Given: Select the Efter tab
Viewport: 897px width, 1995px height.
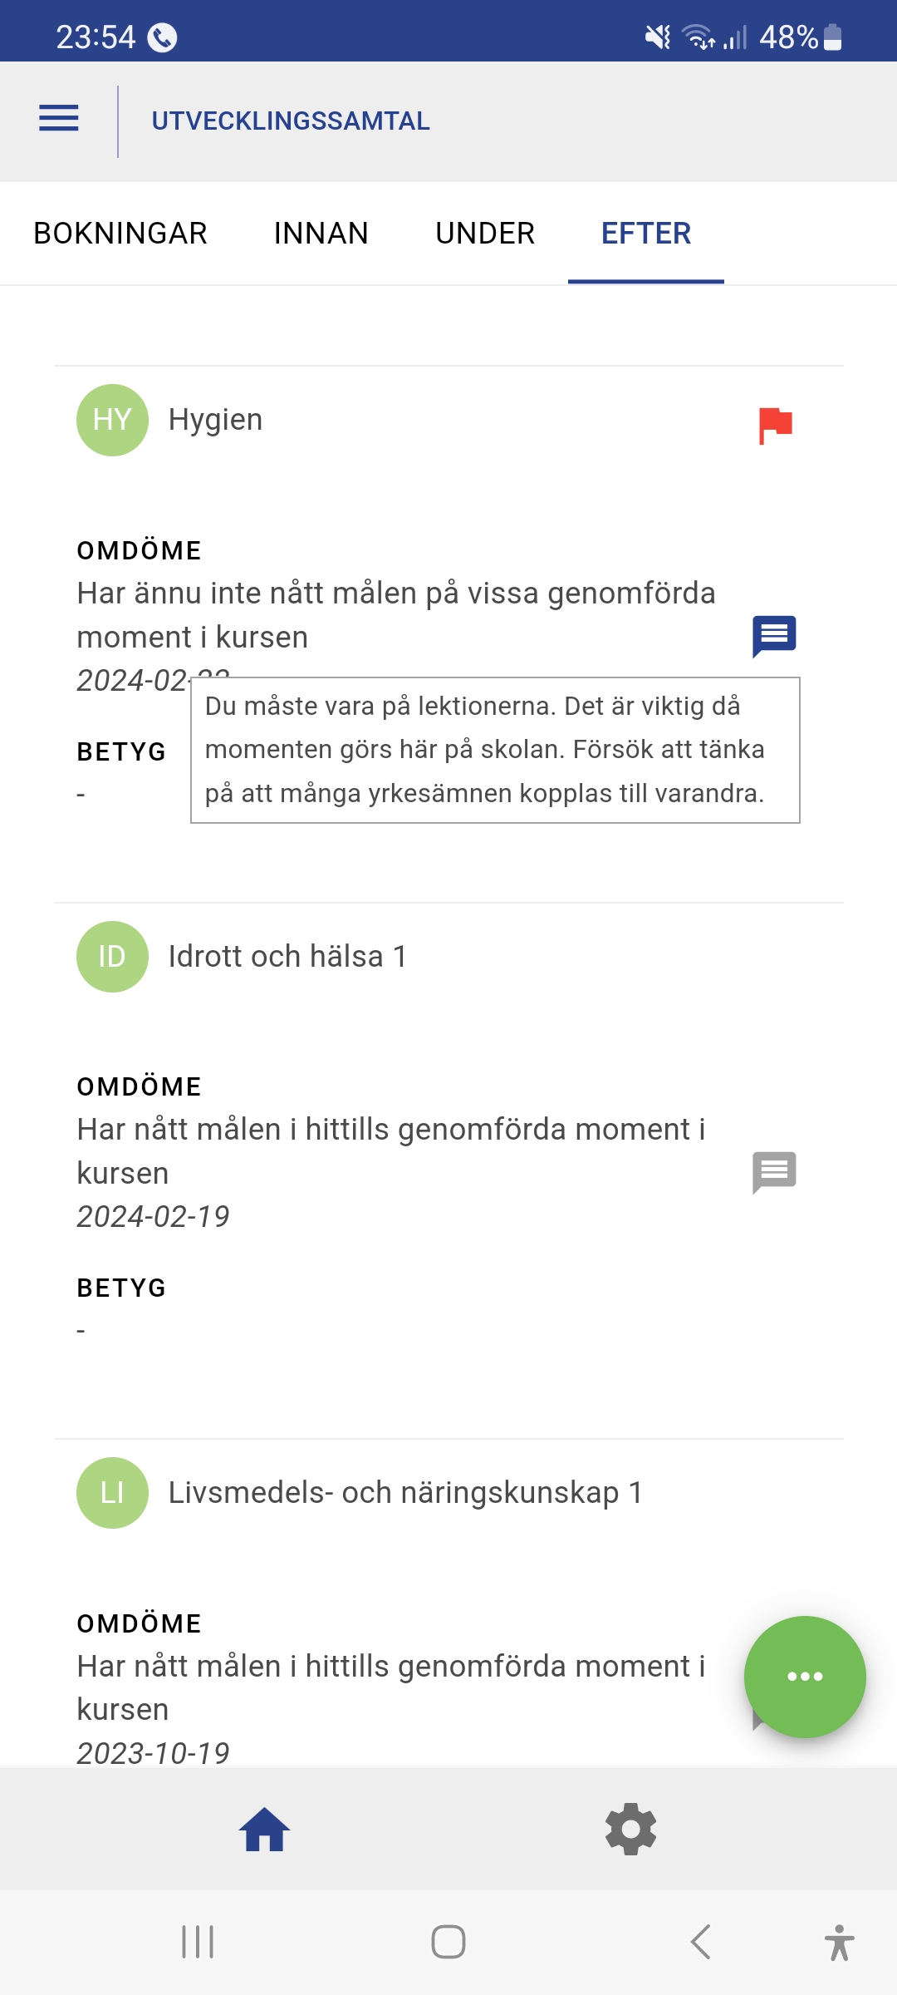Looking at the screenshot, I should coord(645,234).
